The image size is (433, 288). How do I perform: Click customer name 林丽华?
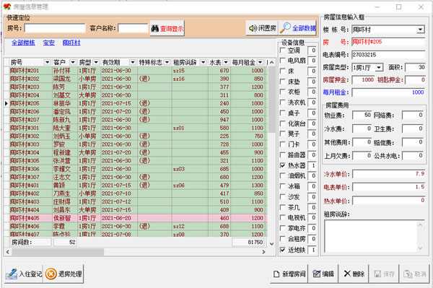click(x=62, y=103)
